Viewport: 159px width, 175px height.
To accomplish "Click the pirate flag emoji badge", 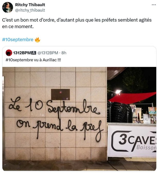I will (34, 53).
